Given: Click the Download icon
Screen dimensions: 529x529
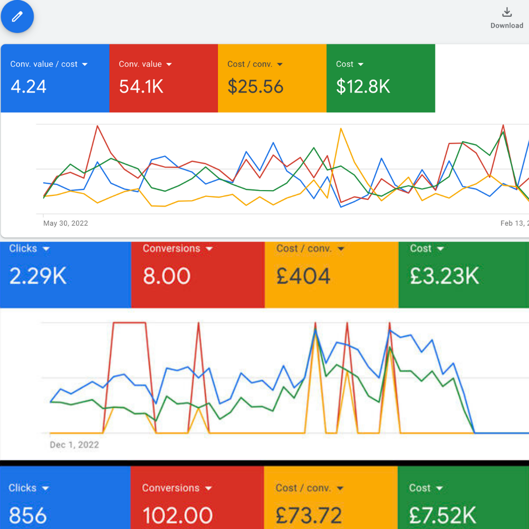Looking at the screenshot, I should [x=507, y=12].
